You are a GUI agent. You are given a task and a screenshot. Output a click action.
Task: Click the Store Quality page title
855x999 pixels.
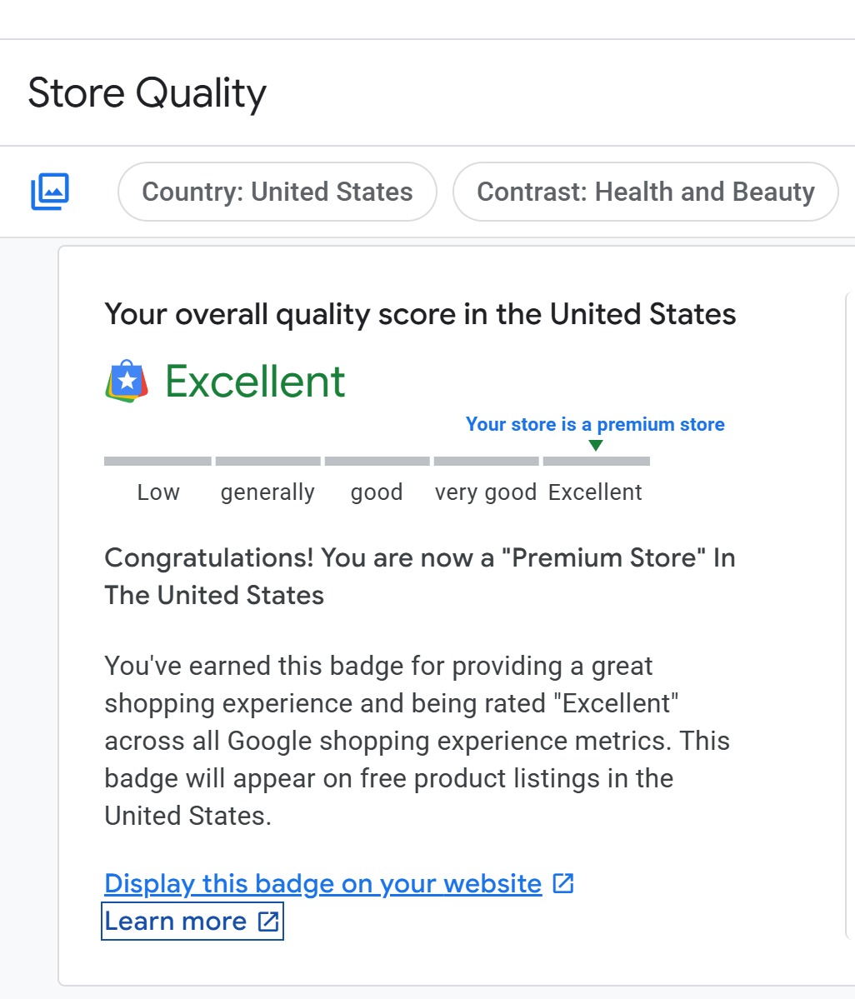pyautogui.click(x=147, y=92)
